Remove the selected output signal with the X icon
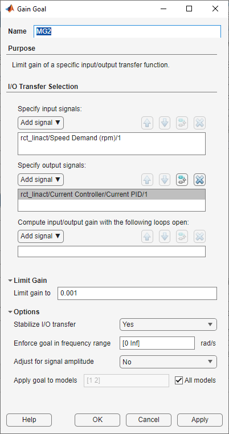The image size is (229, 434). point(199,180)
